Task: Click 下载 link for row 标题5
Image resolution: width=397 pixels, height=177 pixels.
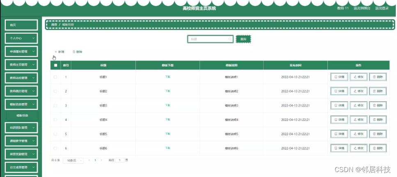Action: (168, 134)
